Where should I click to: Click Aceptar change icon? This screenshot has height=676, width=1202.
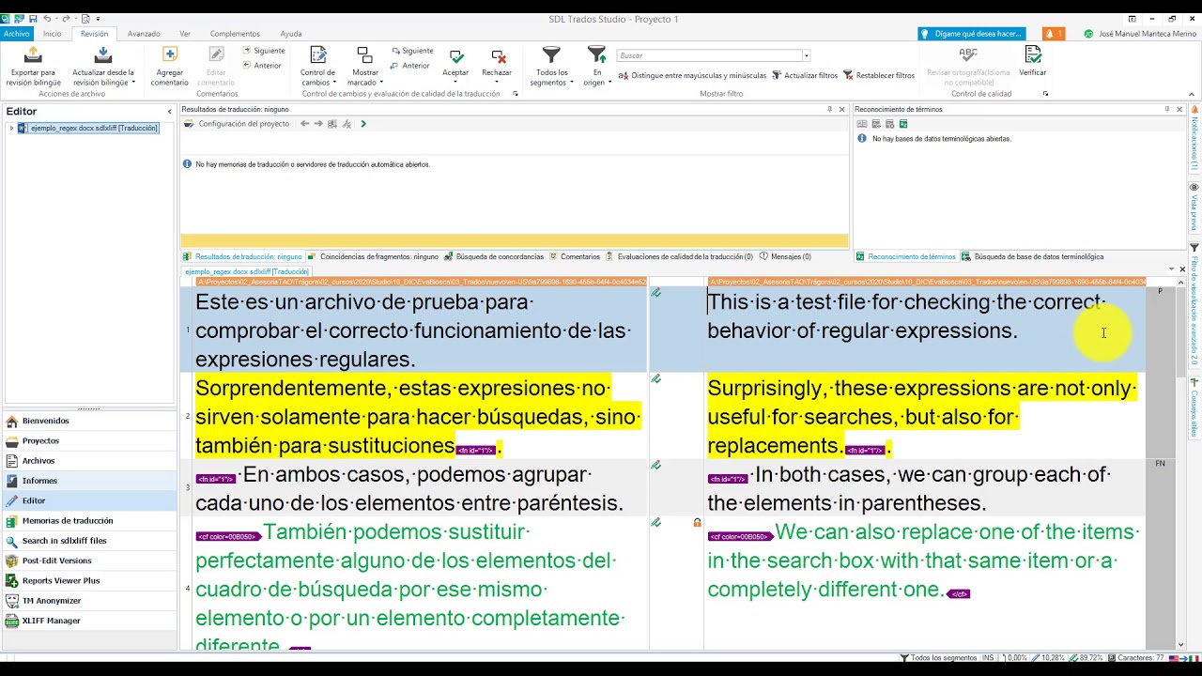(456, 56)
